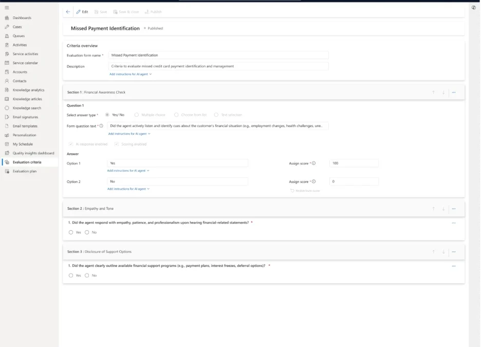Image resolution: width=481 pixels, height=347 pixels.
Task: Open Quality insights dashboard in the sidebar
Action: (33, 153)
